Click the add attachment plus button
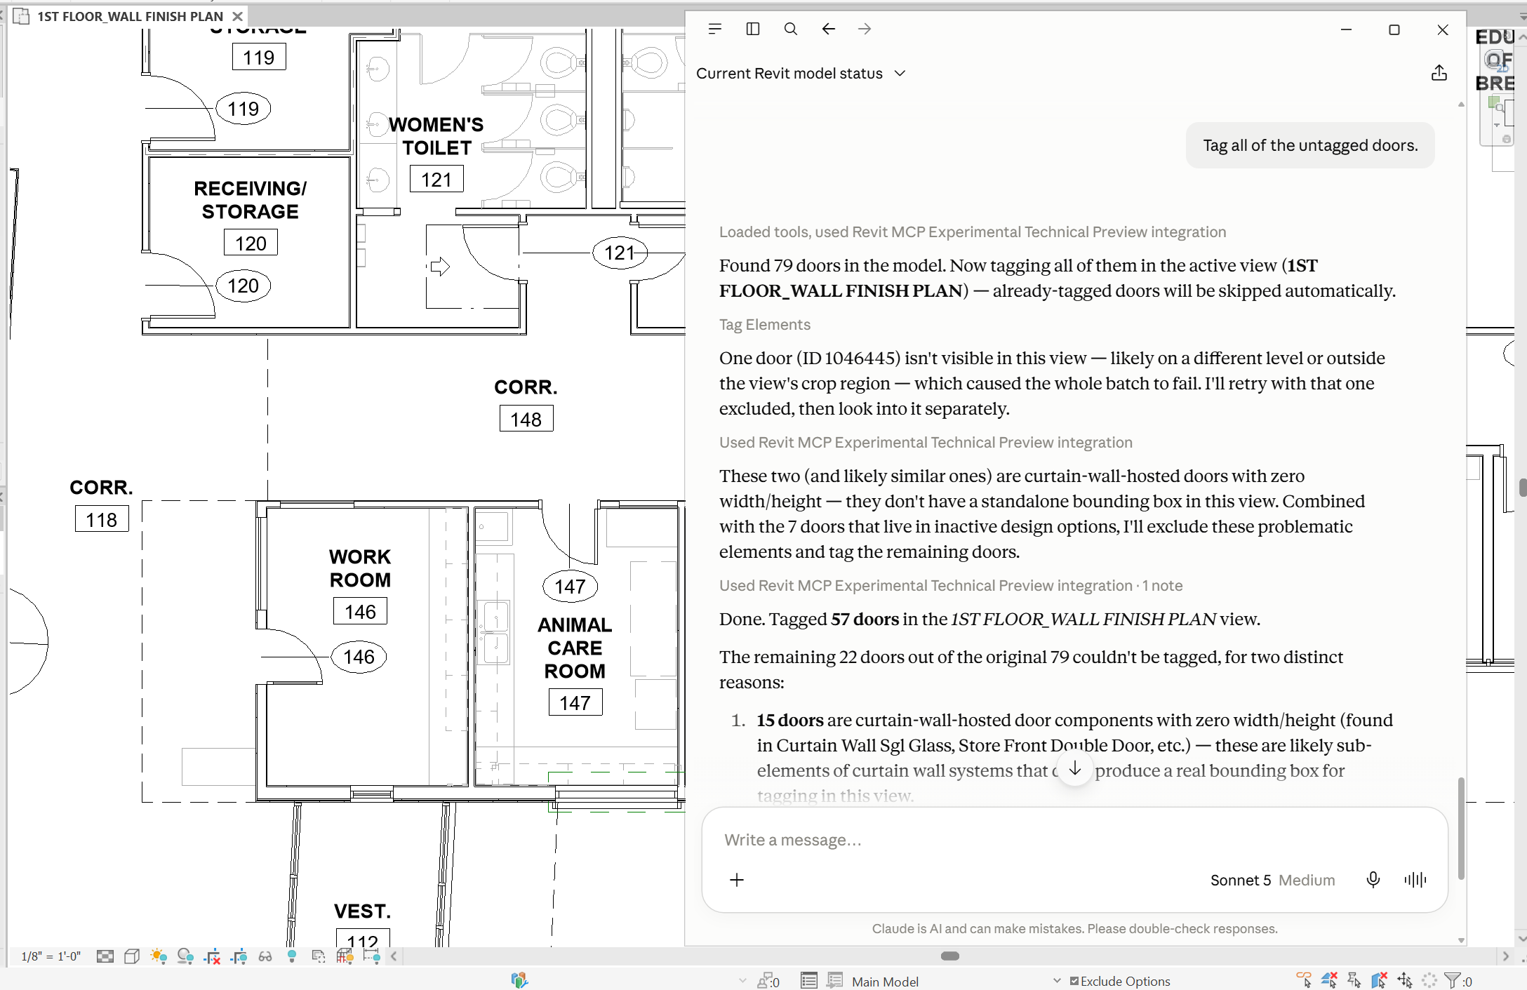1527x990 pixels. [737, 880]
